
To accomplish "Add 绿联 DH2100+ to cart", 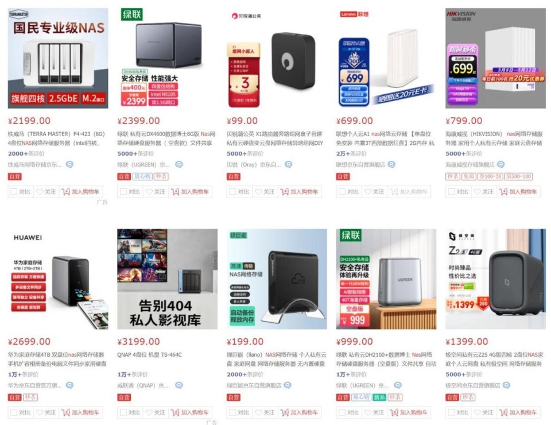I will 409,412.
